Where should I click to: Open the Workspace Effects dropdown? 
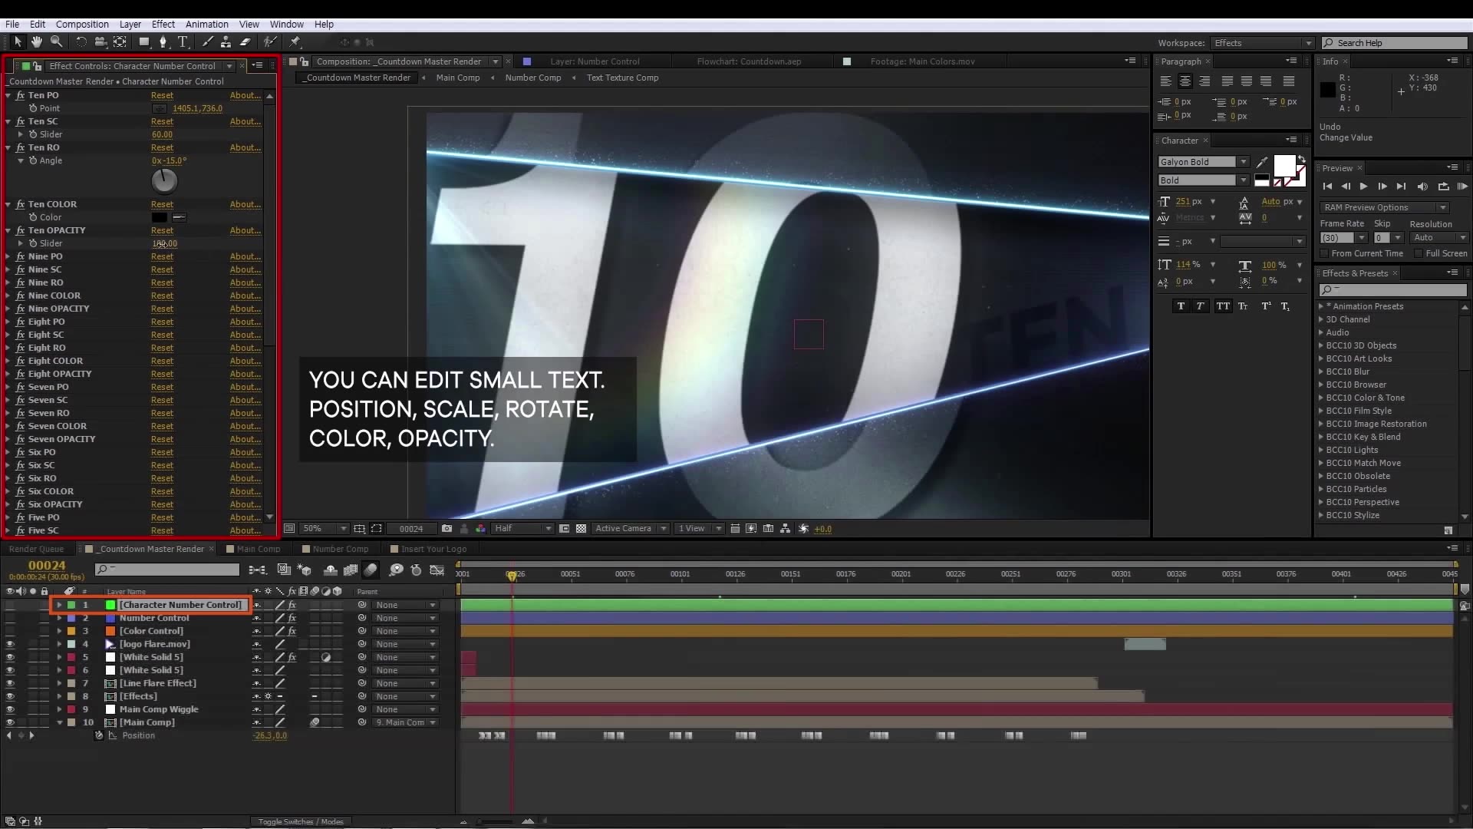point(1262,43)
